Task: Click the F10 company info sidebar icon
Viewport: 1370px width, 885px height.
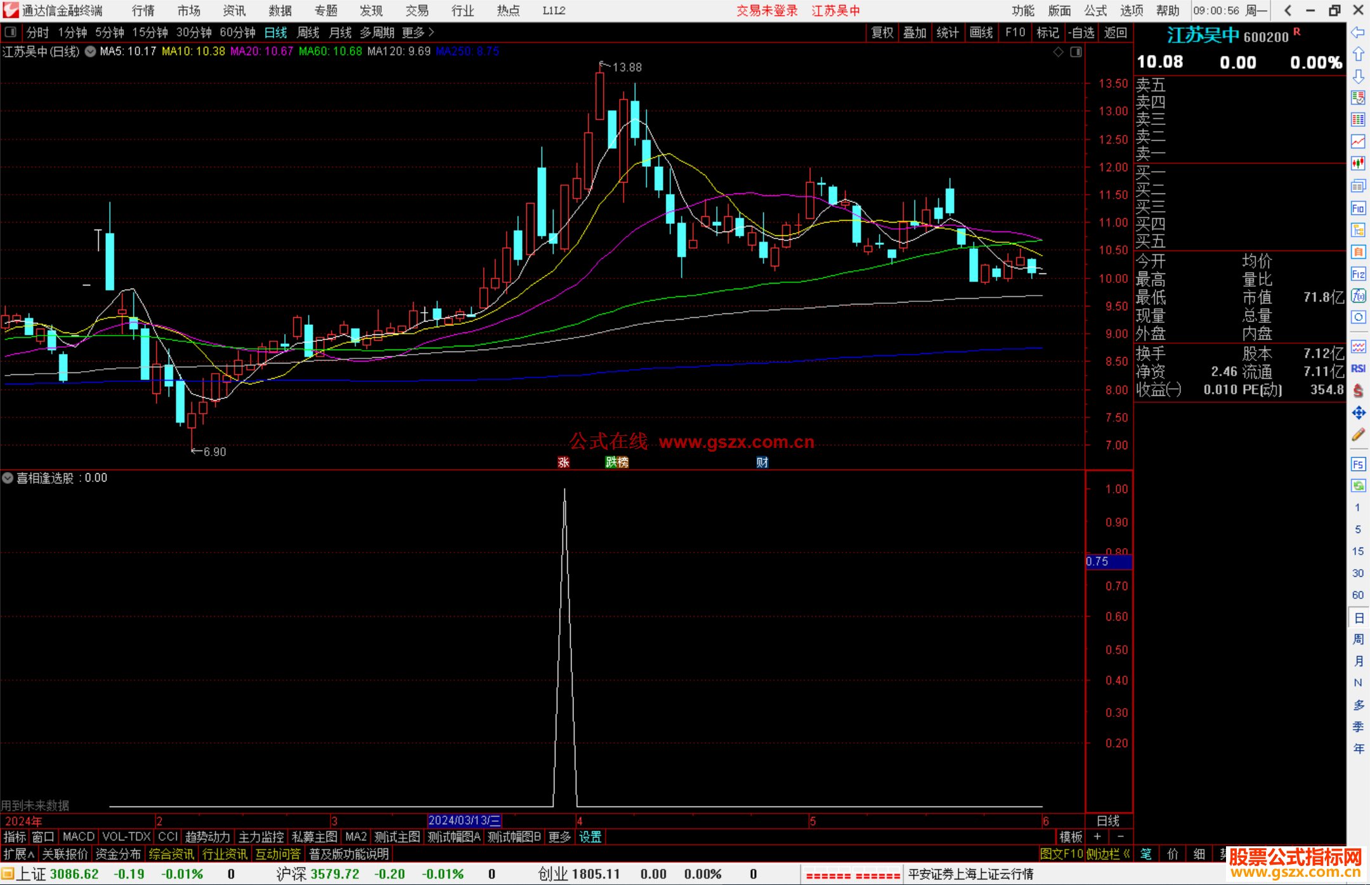Action: tap(1358, 208)
